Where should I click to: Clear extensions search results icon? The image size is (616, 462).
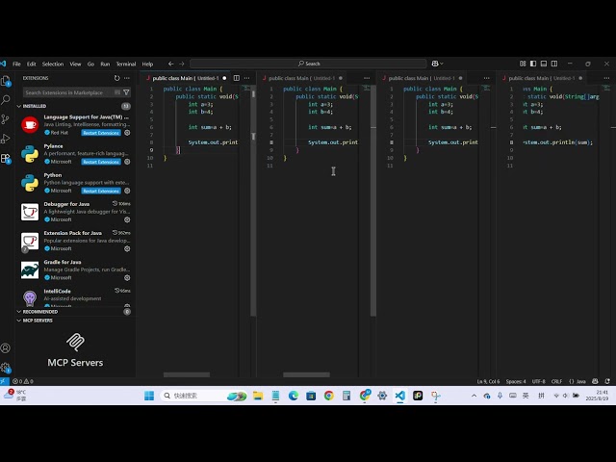point(117,92)
